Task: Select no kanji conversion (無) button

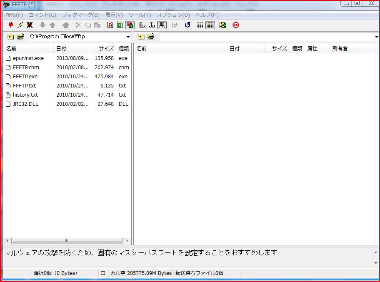Action: coord(162,25)
